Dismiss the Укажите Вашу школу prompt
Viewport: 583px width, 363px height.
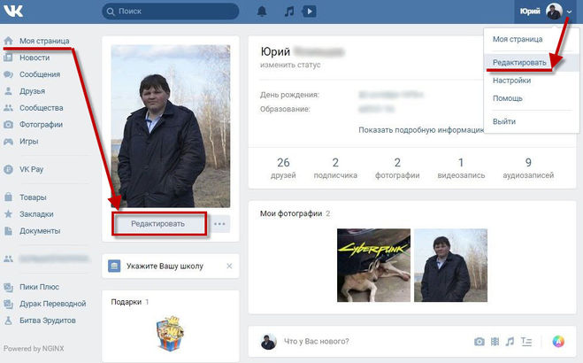pyautogui.click(x=229, y=266)
